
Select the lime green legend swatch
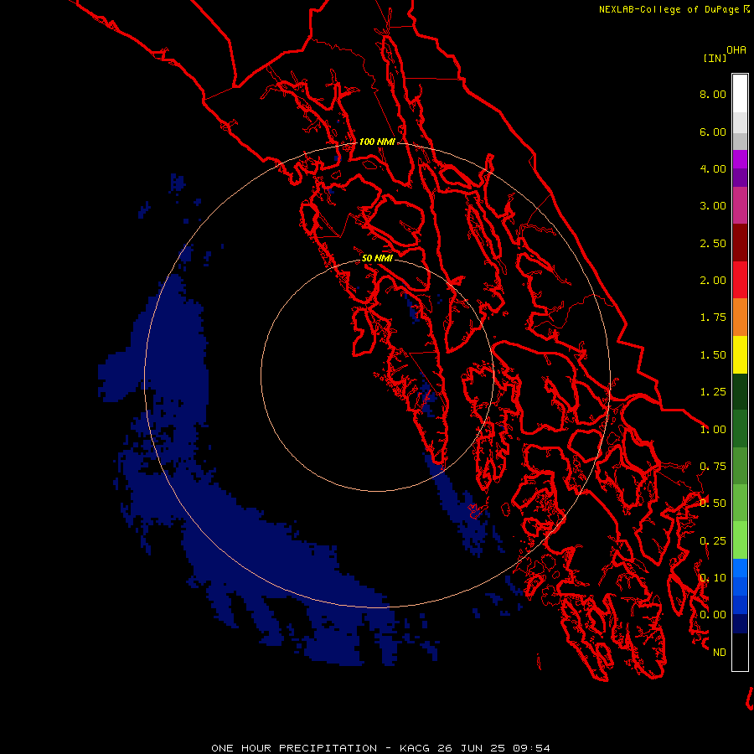pyautogui.click(x=740, y=540)
